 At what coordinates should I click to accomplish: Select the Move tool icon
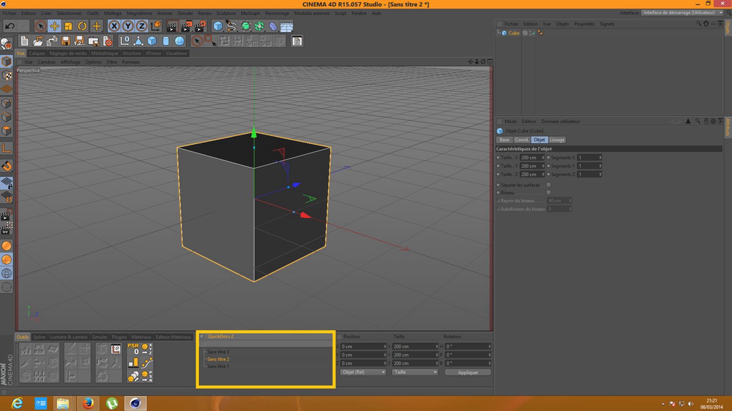[54, 26]
